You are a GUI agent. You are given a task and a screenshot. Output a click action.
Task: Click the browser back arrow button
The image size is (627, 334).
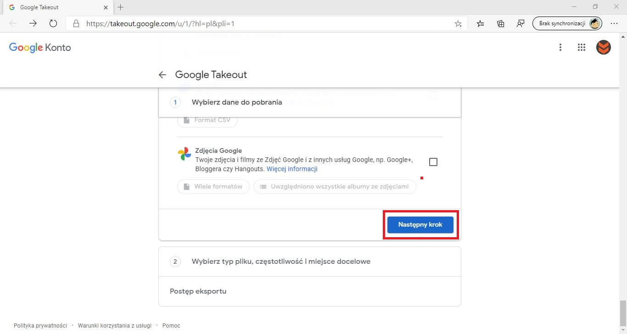(x=13, y=23)
